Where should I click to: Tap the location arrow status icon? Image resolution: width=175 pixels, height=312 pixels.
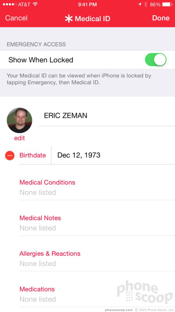140,4
